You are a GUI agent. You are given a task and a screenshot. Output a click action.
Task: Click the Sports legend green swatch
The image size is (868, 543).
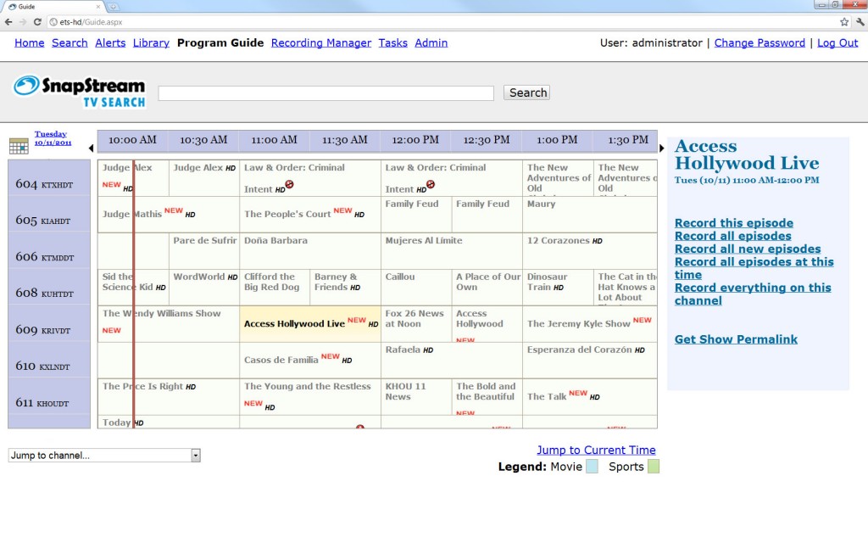(653, 467)
